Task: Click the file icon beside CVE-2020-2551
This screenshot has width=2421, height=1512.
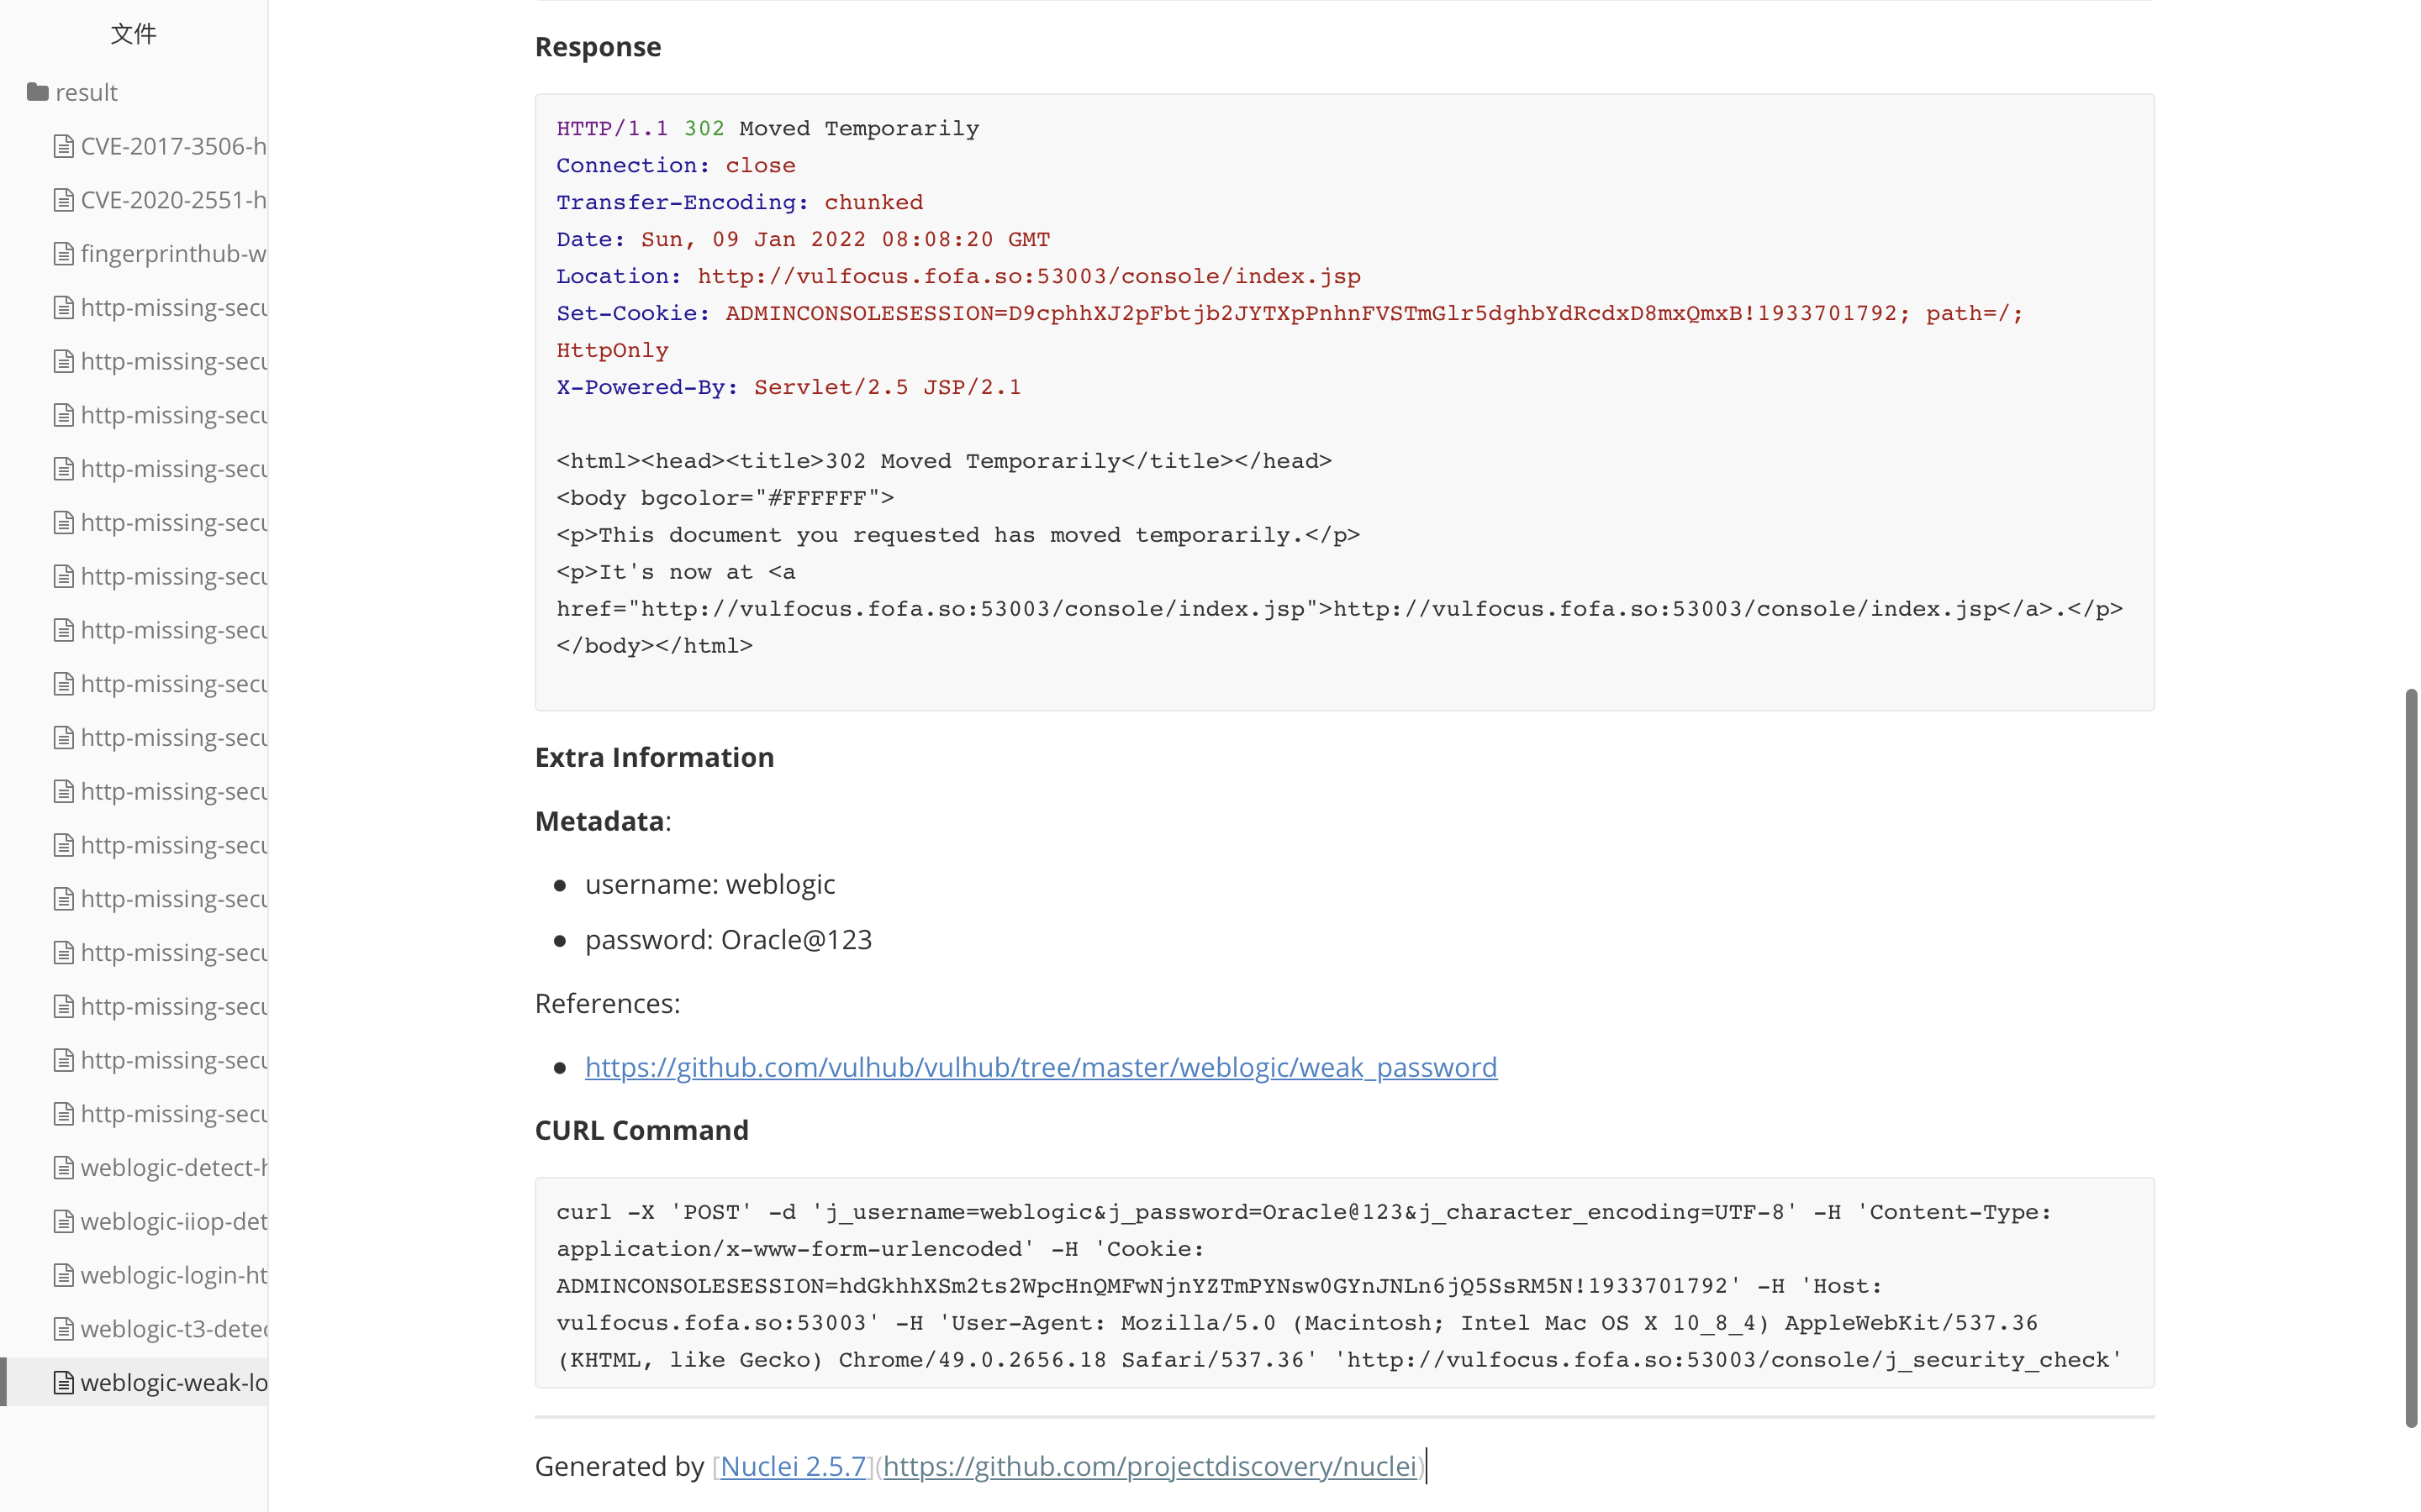Action: pyautogui.click(x=64, y=200)
